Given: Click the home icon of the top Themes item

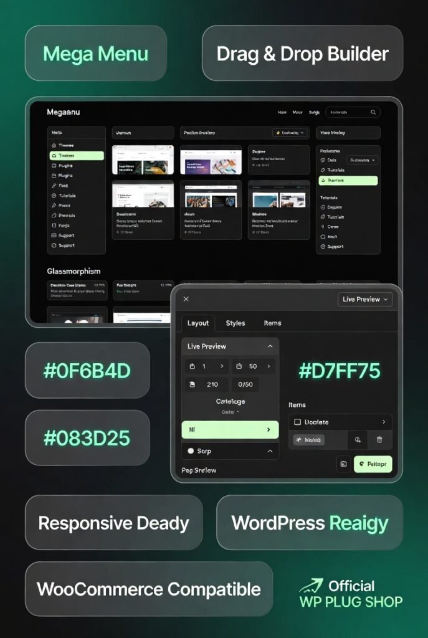Looking at the screenshot, I should pos(54,145).
